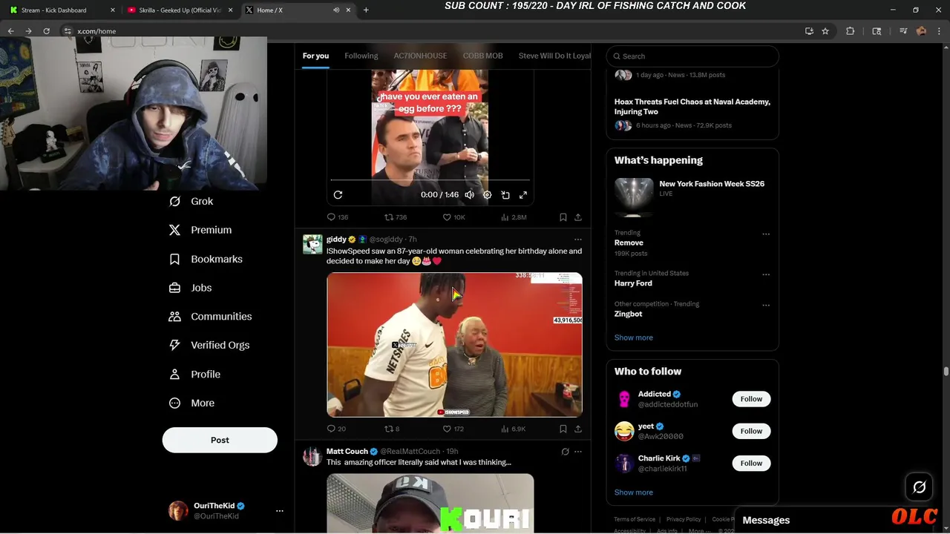Follow the yeet account
This screenshot has height=534, width=950.
[751, 431]
